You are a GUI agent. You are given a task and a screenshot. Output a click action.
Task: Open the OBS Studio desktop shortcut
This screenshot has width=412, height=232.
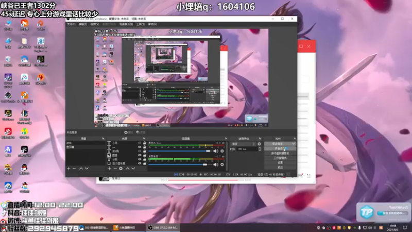click(x=8, y=97)
